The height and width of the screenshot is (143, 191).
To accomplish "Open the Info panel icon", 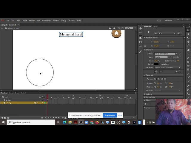I will point(140,42).
